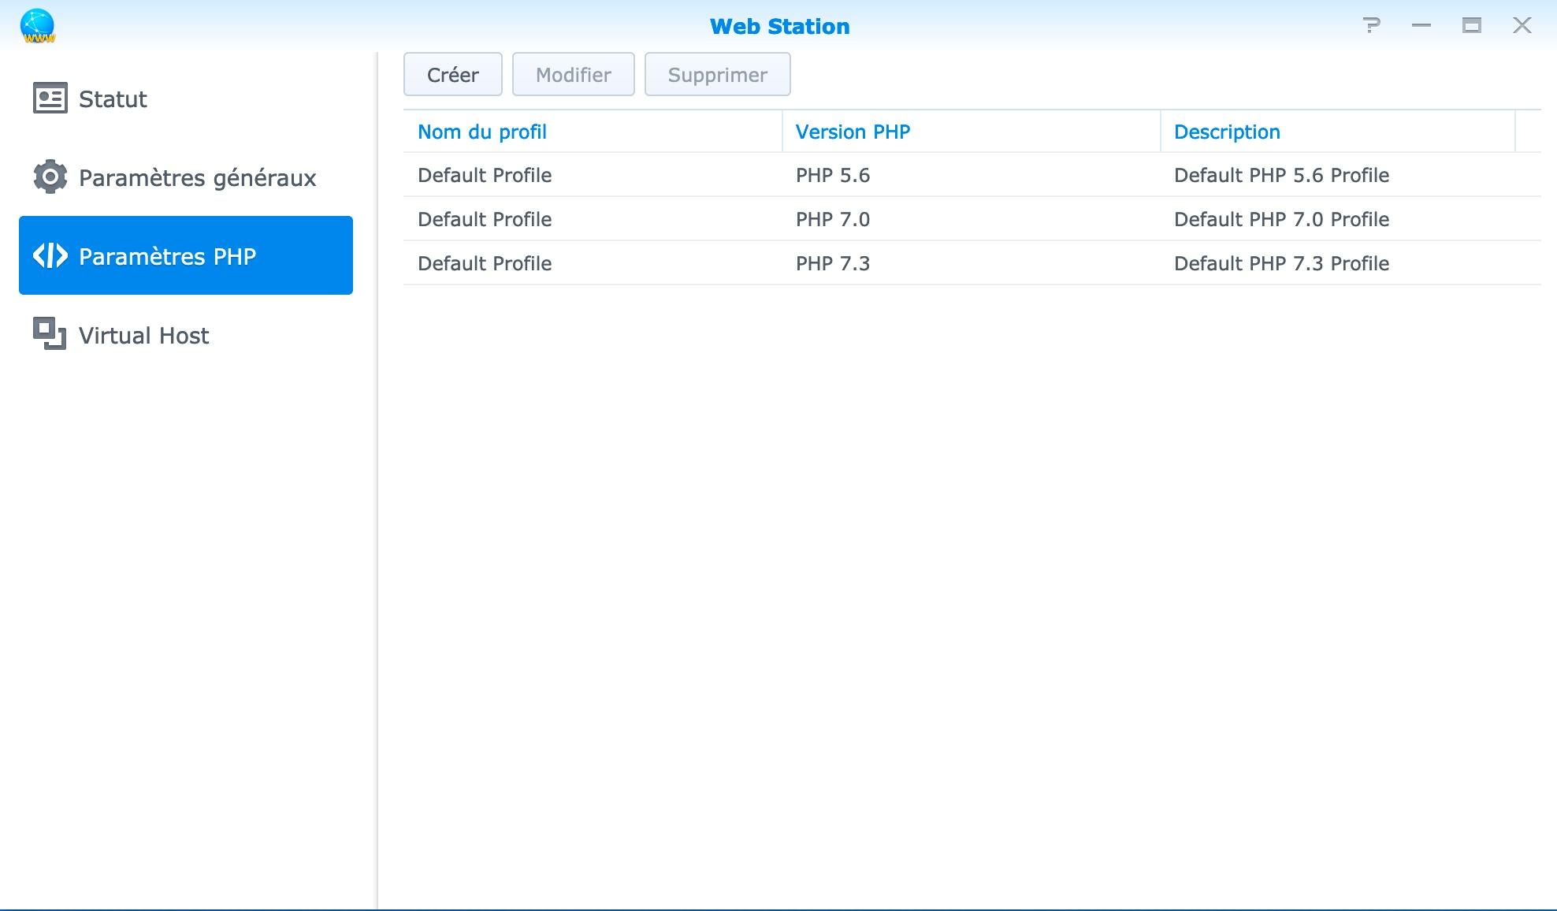Click the Supprimer button
1557x911 pixels.
pos(717,75)
